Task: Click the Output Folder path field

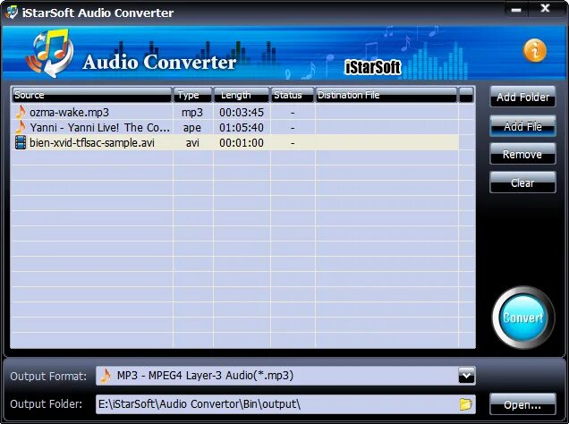Action: [285, 404]
